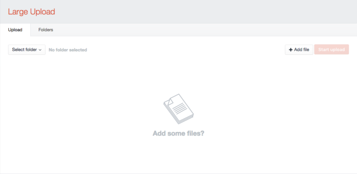Switch to the Folders tab
This screenshot has height=174, width=357.
click(x=46, y=30)
